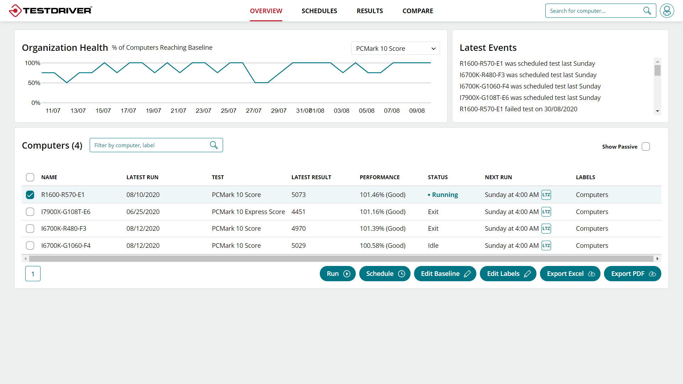Click the user profile avatar icon
Screen dimensions: 683x384
pos(667,11)
